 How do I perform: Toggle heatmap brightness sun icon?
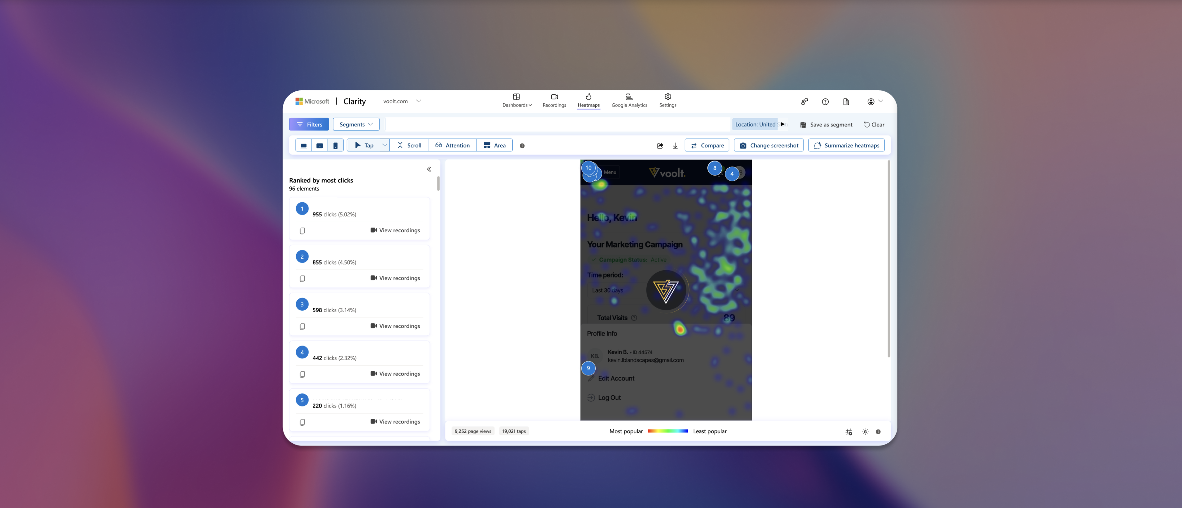tap(865, 432)
